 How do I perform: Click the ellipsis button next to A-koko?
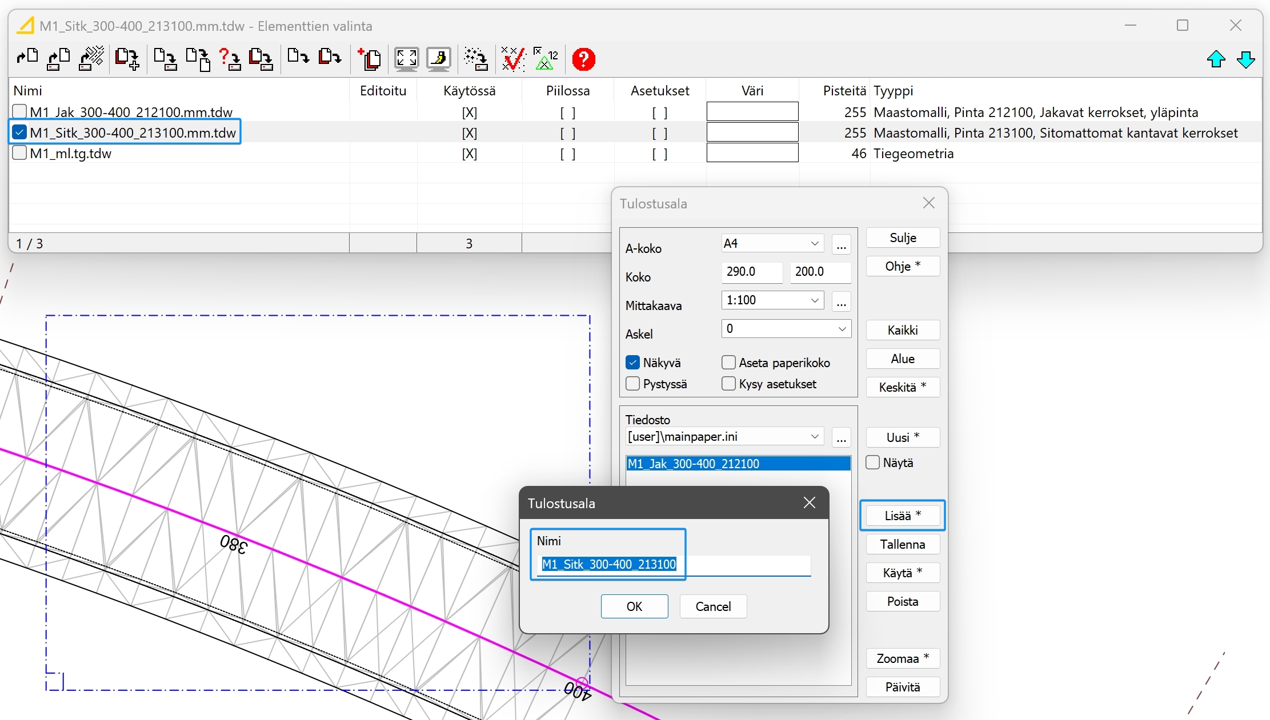coord(841,244)
